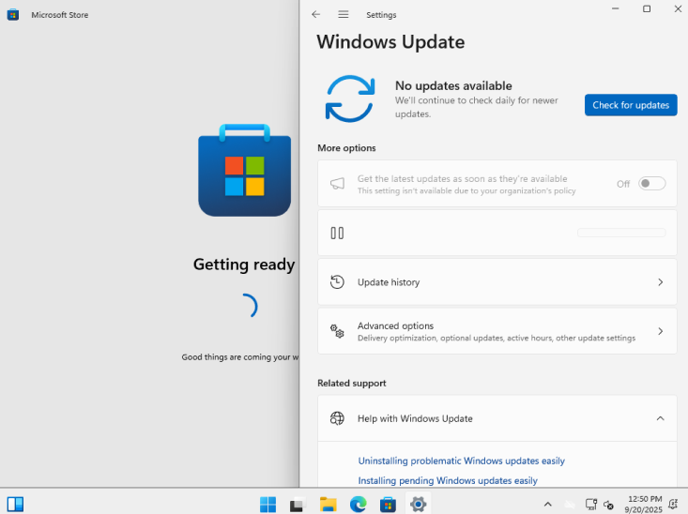Click the Update history clock icon
Image resolution: width=688 pixels, height=514 pixels.
tap(337, 282)
